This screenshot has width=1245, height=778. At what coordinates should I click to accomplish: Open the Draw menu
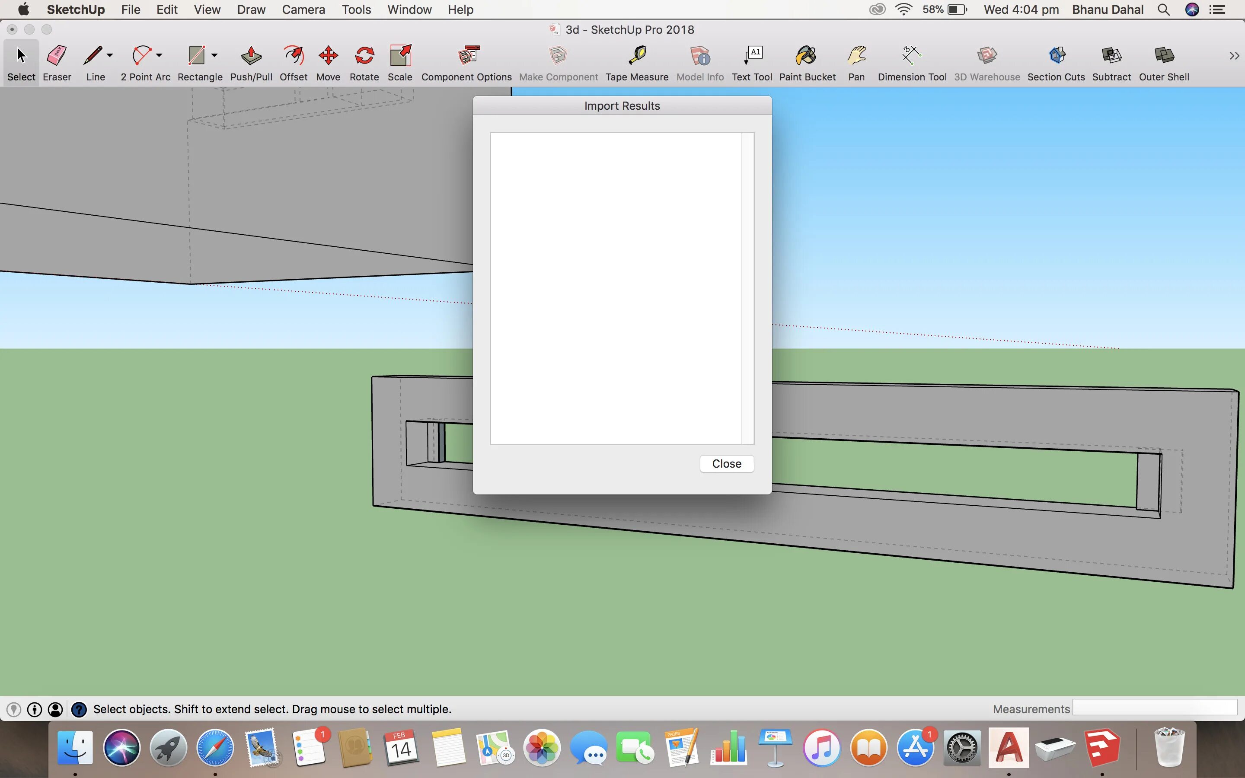251,9
